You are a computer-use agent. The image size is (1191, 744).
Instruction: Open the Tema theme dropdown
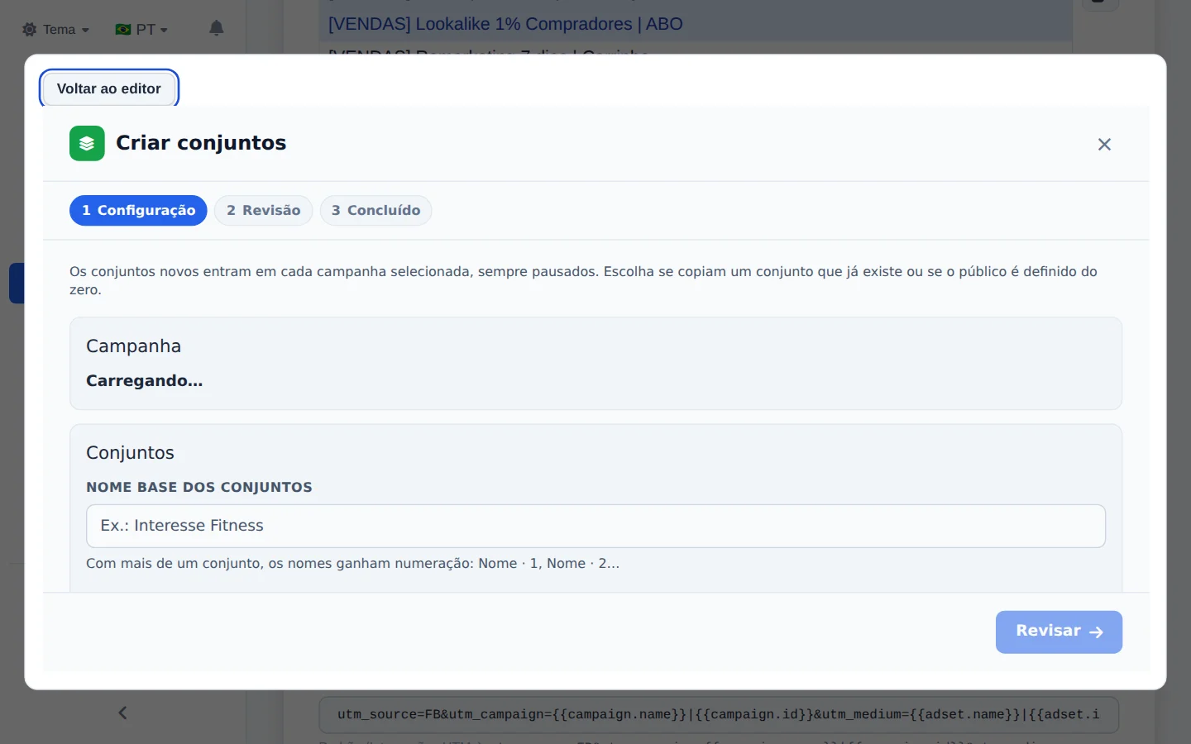tap(55, 30)
